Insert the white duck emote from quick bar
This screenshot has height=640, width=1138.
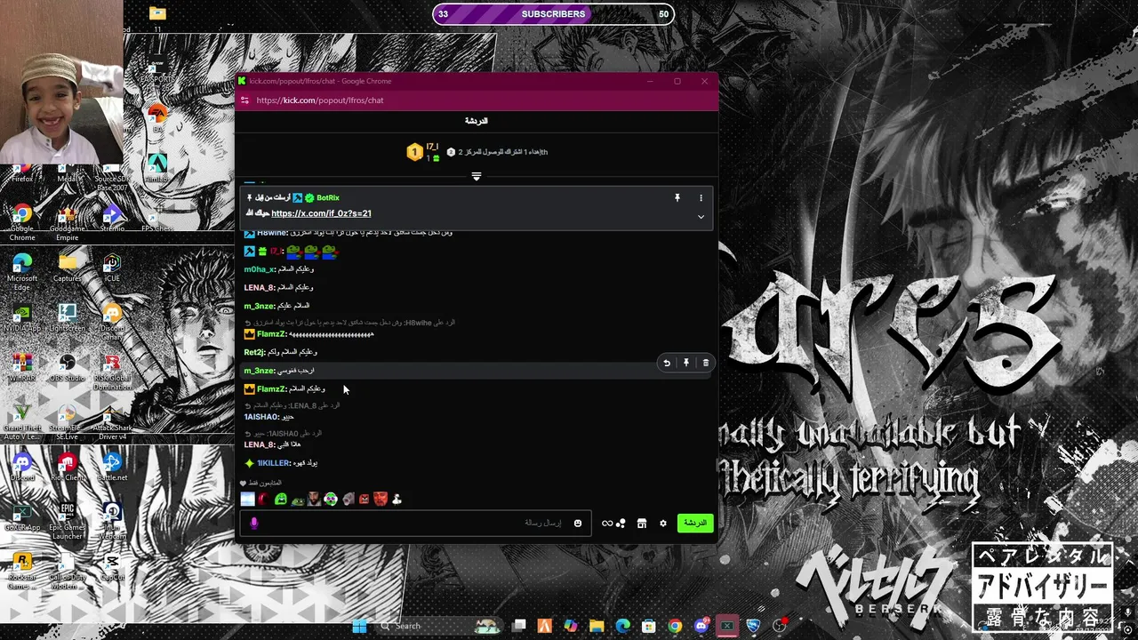click(397, 500)
